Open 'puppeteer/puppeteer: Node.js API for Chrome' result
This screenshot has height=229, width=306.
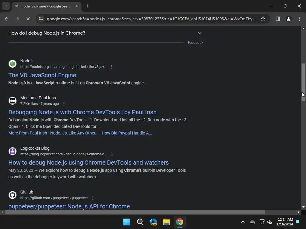[x=69, y=206]
